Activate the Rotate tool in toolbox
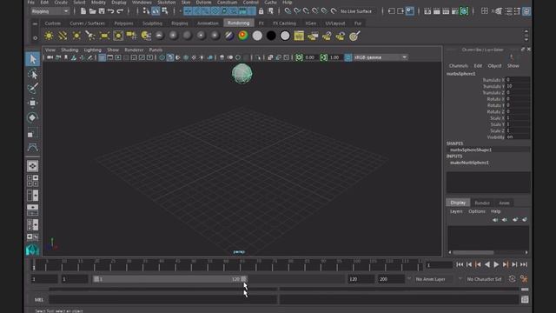Image resolution: width=556 pixels, height=313 pixels. (32, 118)
